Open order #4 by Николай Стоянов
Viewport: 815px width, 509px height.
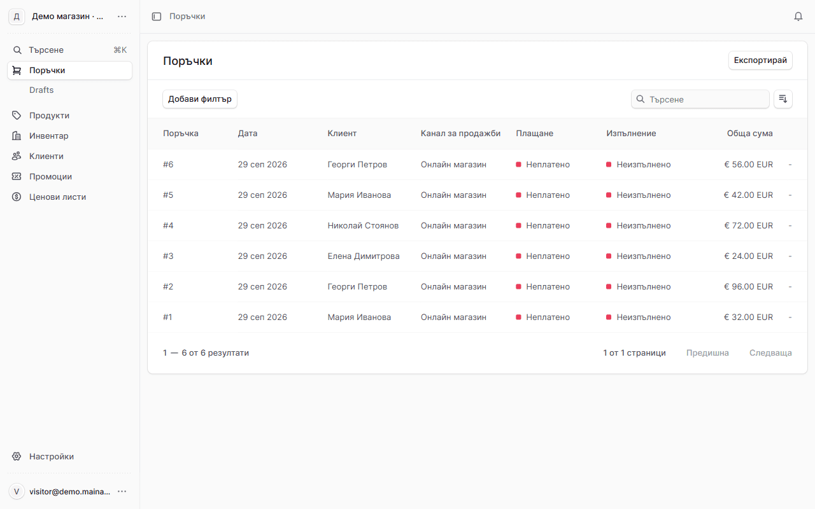[478, 226]
